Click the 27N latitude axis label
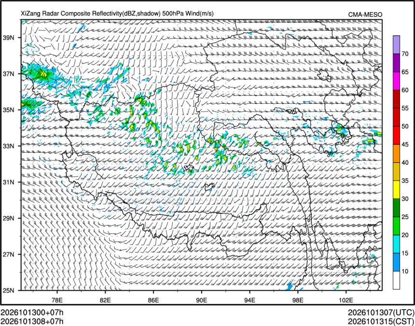 (9, 255)
